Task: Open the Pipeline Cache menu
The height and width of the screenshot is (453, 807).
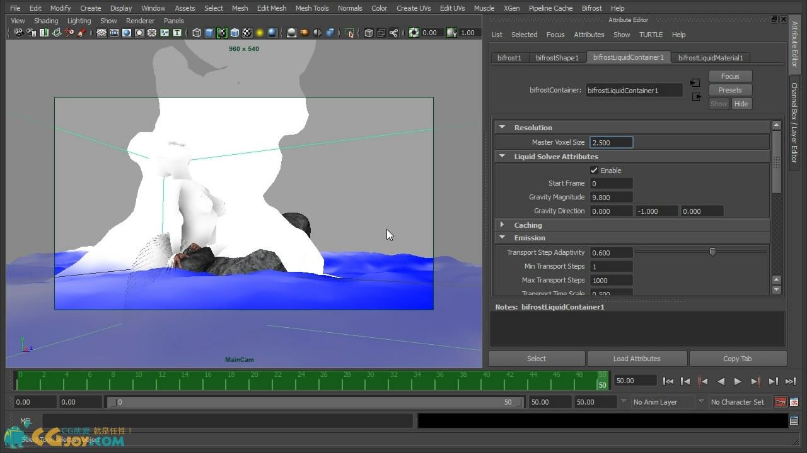Action: click(550, 8)
